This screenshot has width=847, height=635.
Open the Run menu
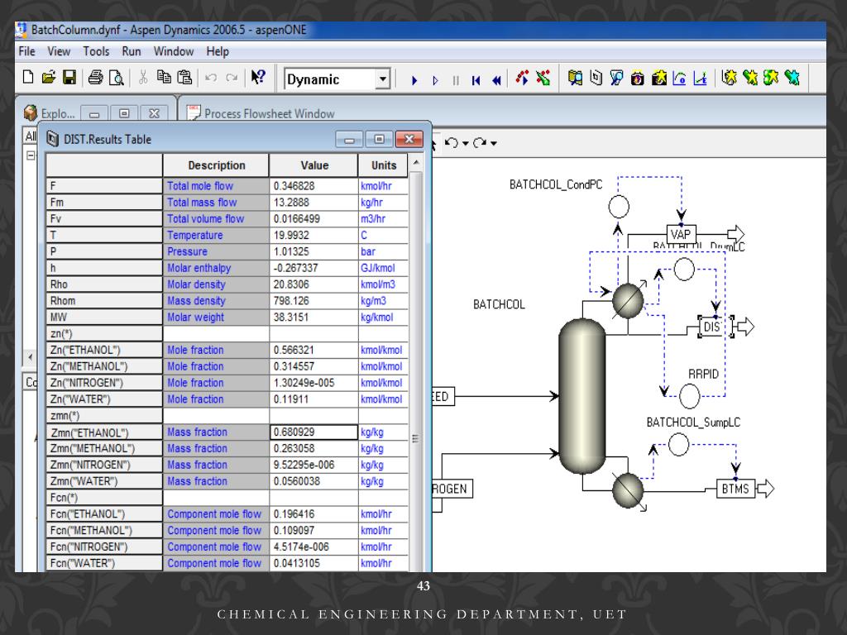pyautogui.click(x=132, y=51)
